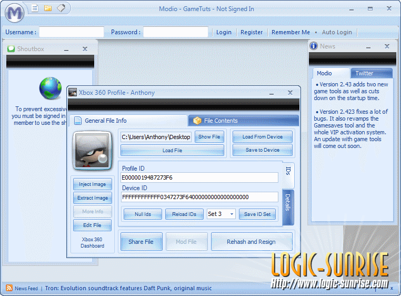Click Inject Image button

(92, 184)
